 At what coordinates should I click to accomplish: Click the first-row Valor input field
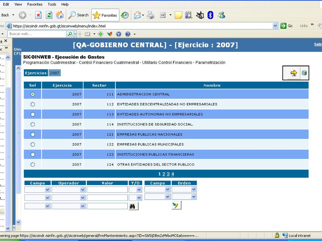point(107,190)
